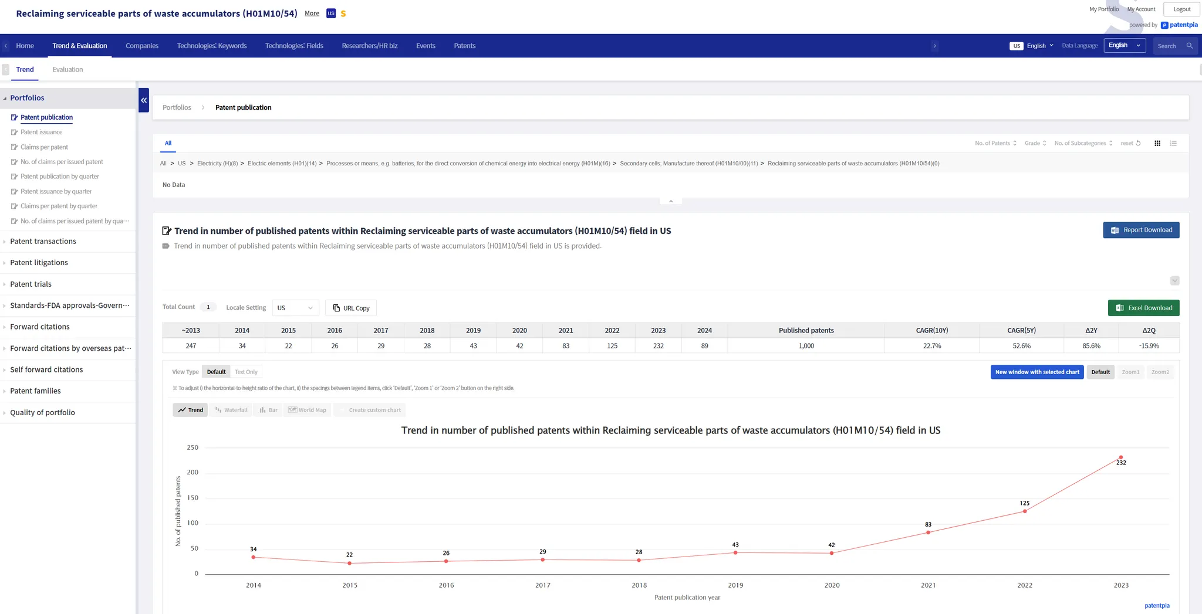The image size is (1202, 614).
Task: Switch to grid view icon
Action: (1157, 143)
